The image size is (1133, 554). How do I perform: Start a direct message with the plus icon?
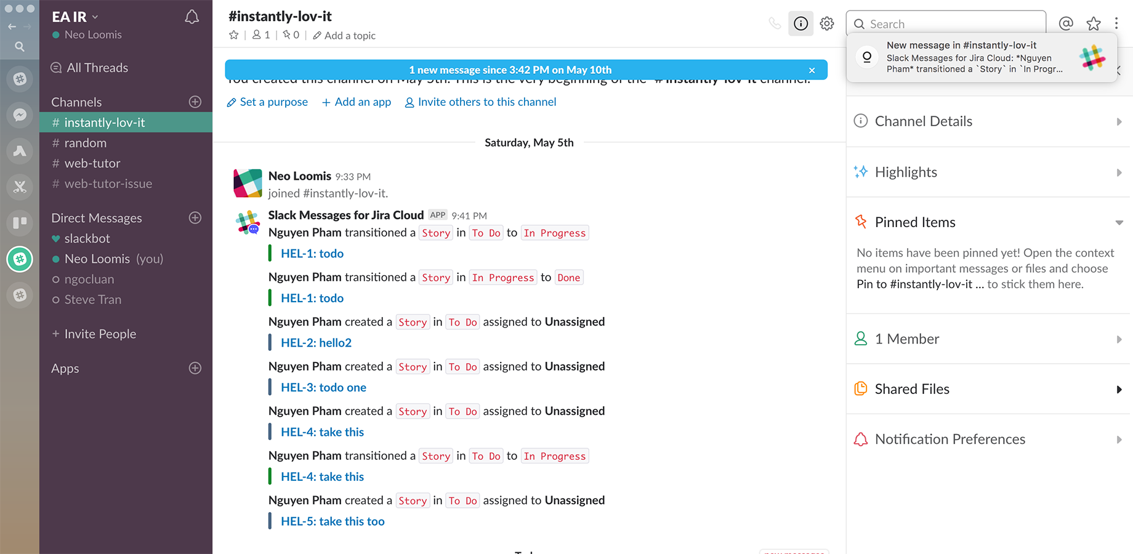point(195,217)
